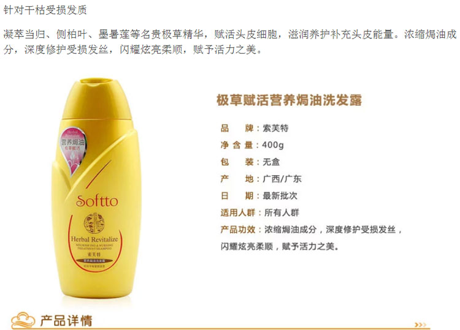
Task: Click the brand value 索芙特
Action: pos(275,128)
